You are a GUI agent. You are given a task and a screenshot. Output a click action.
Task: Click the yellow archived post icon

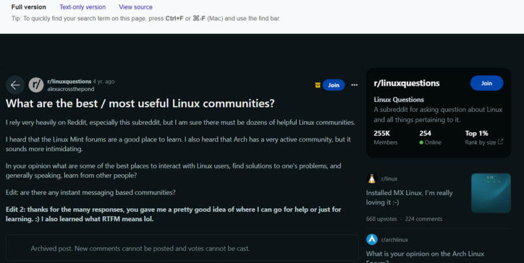point(318,85)
